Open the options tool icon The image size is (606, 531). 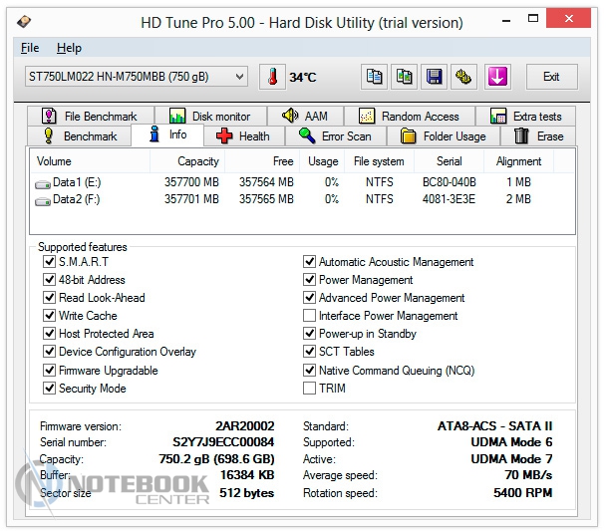coord(463,77)
